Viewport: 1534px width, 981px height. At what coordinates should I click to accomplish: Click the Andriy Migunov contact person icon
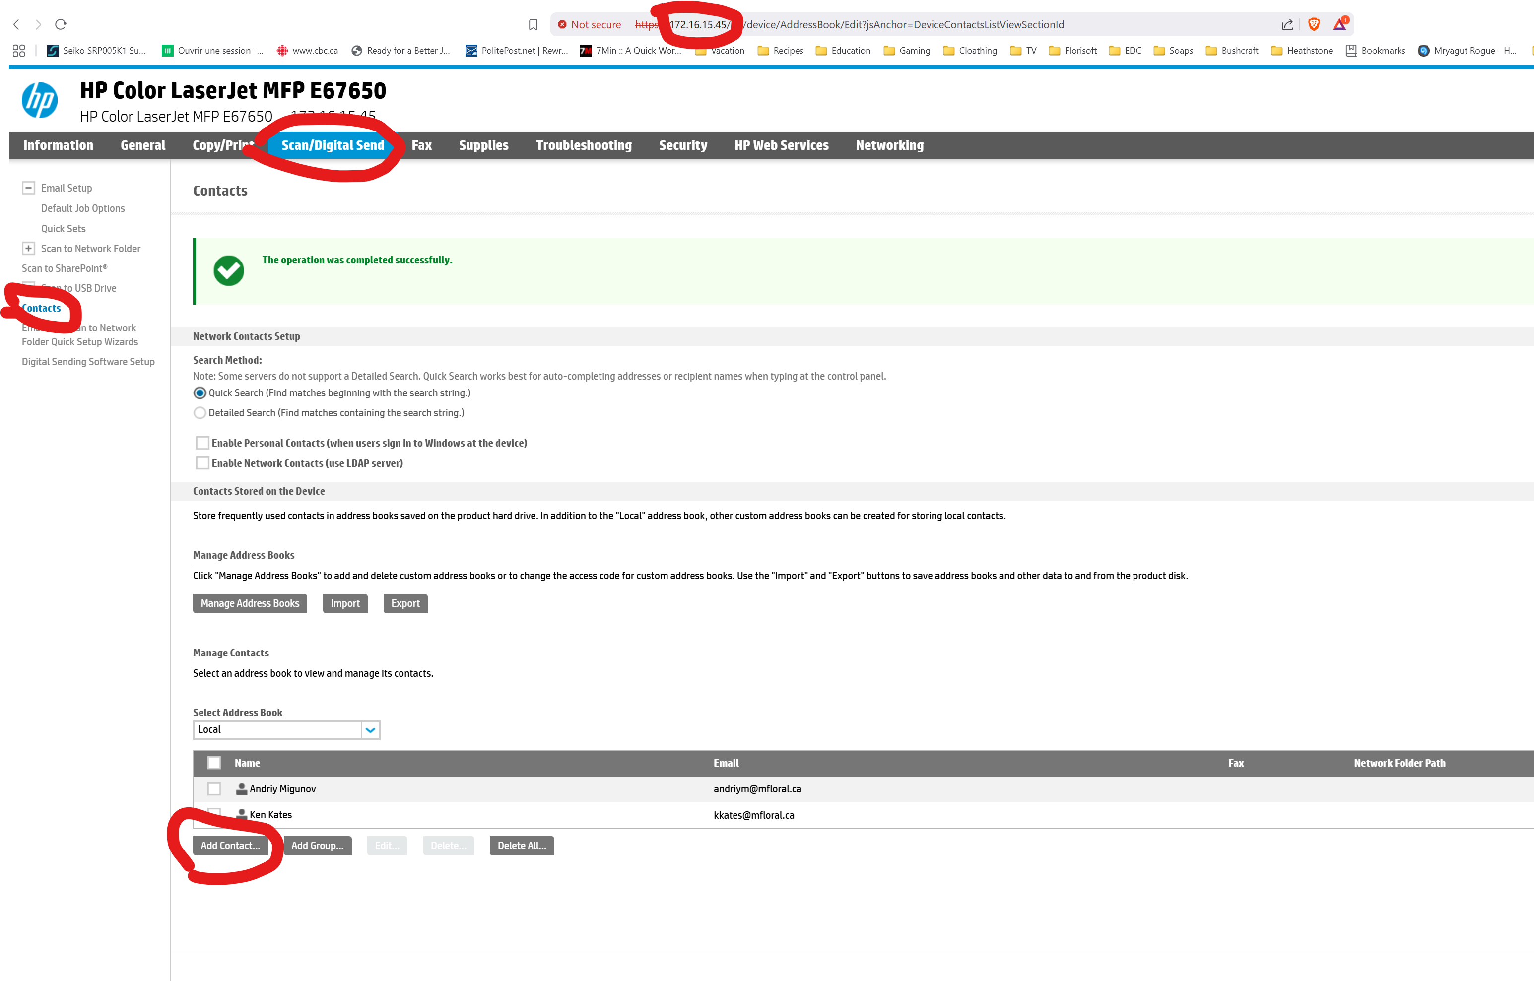[x=241, y=788]
